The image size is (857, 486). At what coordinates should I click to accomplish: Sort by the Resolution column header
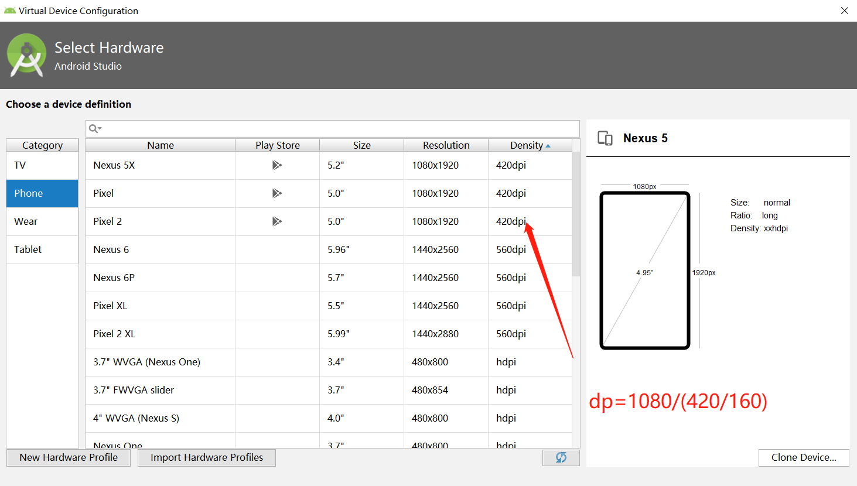click(x=446, y=145)
